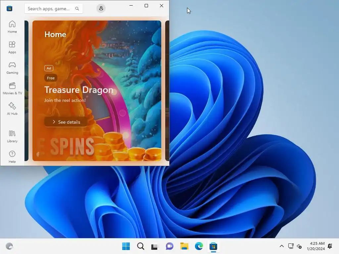Image resolution: width=339 pixels, height=254 pixels.
Task: Go to the Gaming section
Action: coord(12,68)
